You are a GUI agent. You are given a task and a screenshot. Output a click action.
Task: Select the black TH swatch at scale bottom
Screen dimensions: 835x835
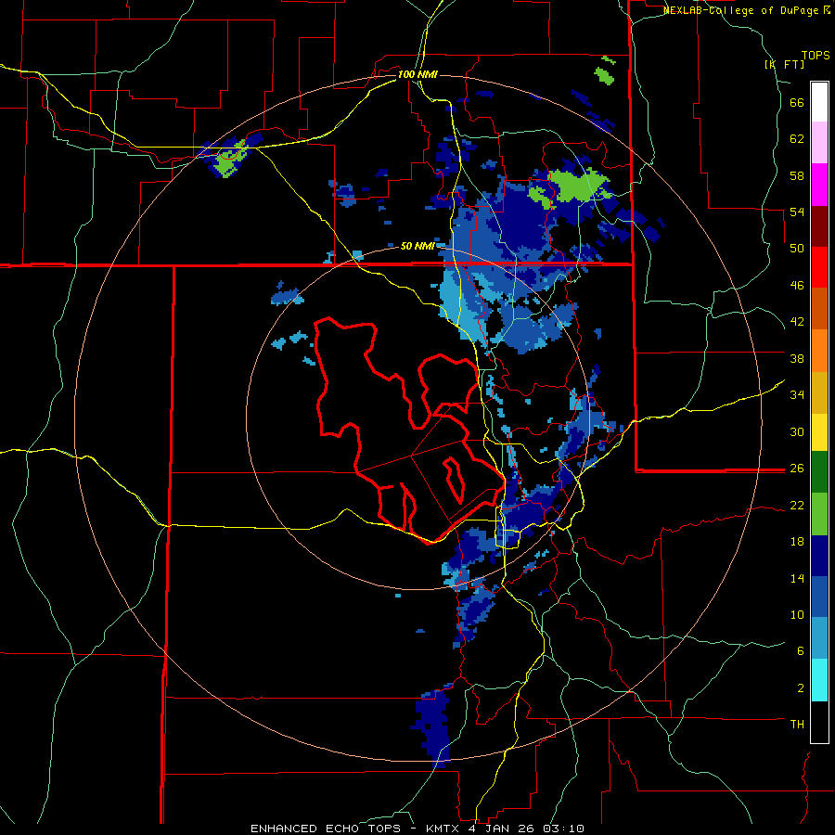pos(819,722)
